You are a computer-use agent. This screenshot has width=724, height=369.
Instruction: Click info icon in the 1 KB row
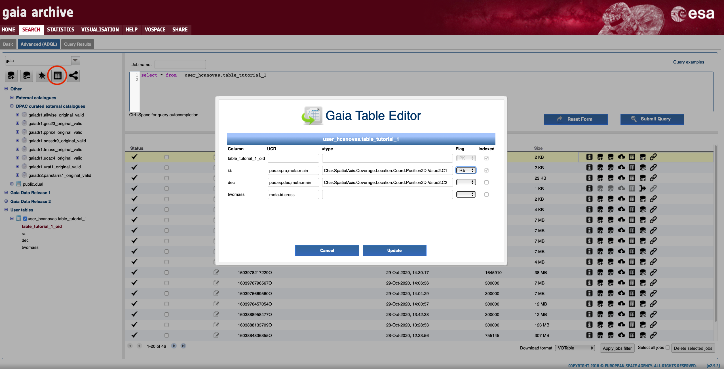[589, 188]
